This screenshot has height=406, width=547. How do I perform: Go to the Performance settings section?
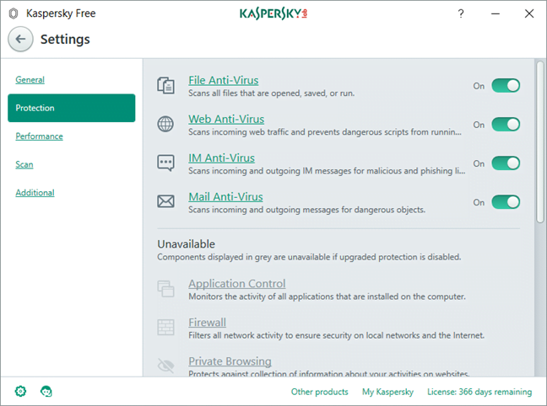tap(39, 136)
